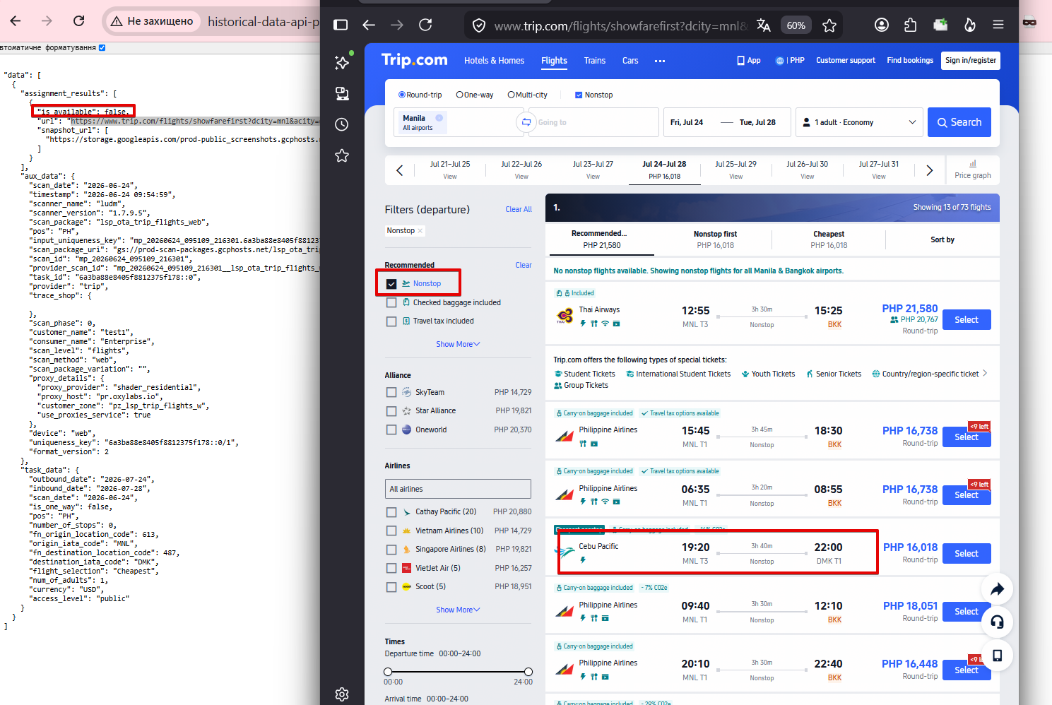Check Checked baggage included filter

point(391,302)
